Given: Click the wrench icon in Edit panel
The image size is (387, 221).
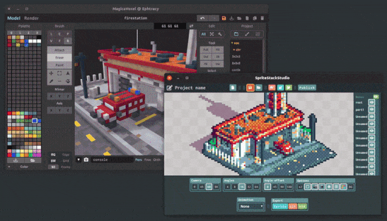Looking at the screenshot, I should (x=220, y=34).
